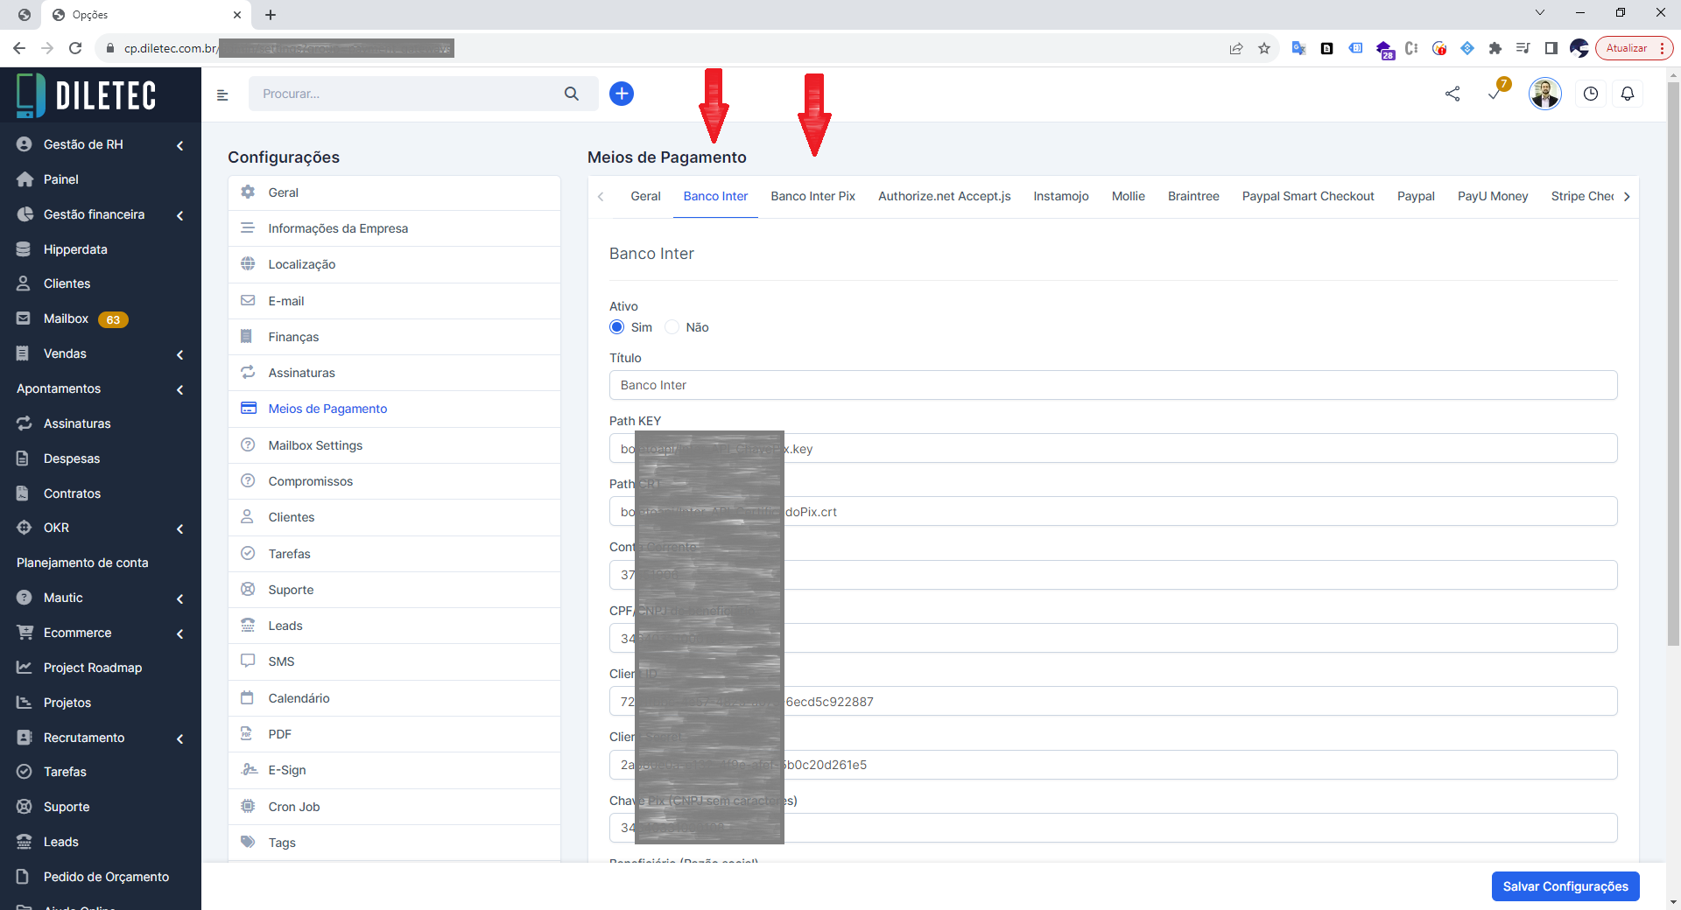Click the search magnifier icon

(572, 94)
